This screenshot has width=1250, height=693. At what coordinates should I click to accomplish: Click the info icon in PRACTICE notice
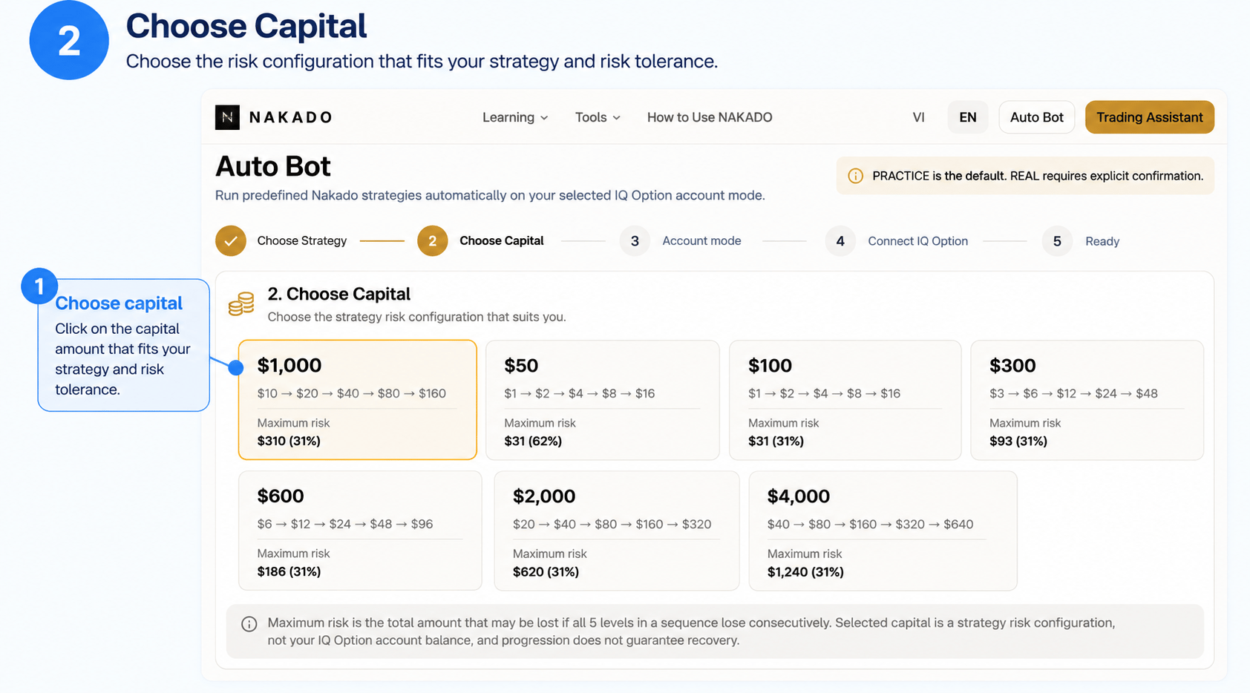855,176
